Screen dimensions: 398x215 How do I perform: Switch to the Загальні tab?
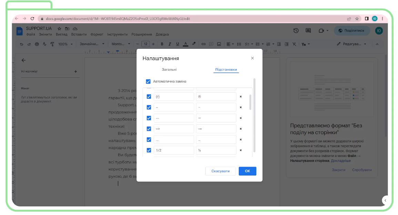click(x=169, y=70)
